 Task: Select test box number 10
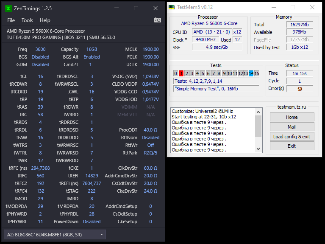tap(229, 73)
